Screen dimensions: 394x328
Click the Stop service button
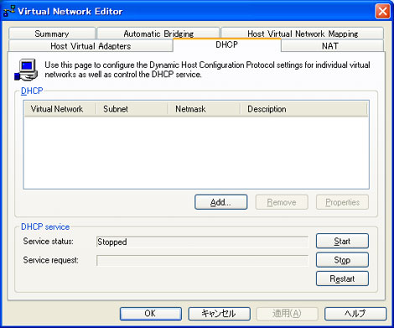(342, 260)
